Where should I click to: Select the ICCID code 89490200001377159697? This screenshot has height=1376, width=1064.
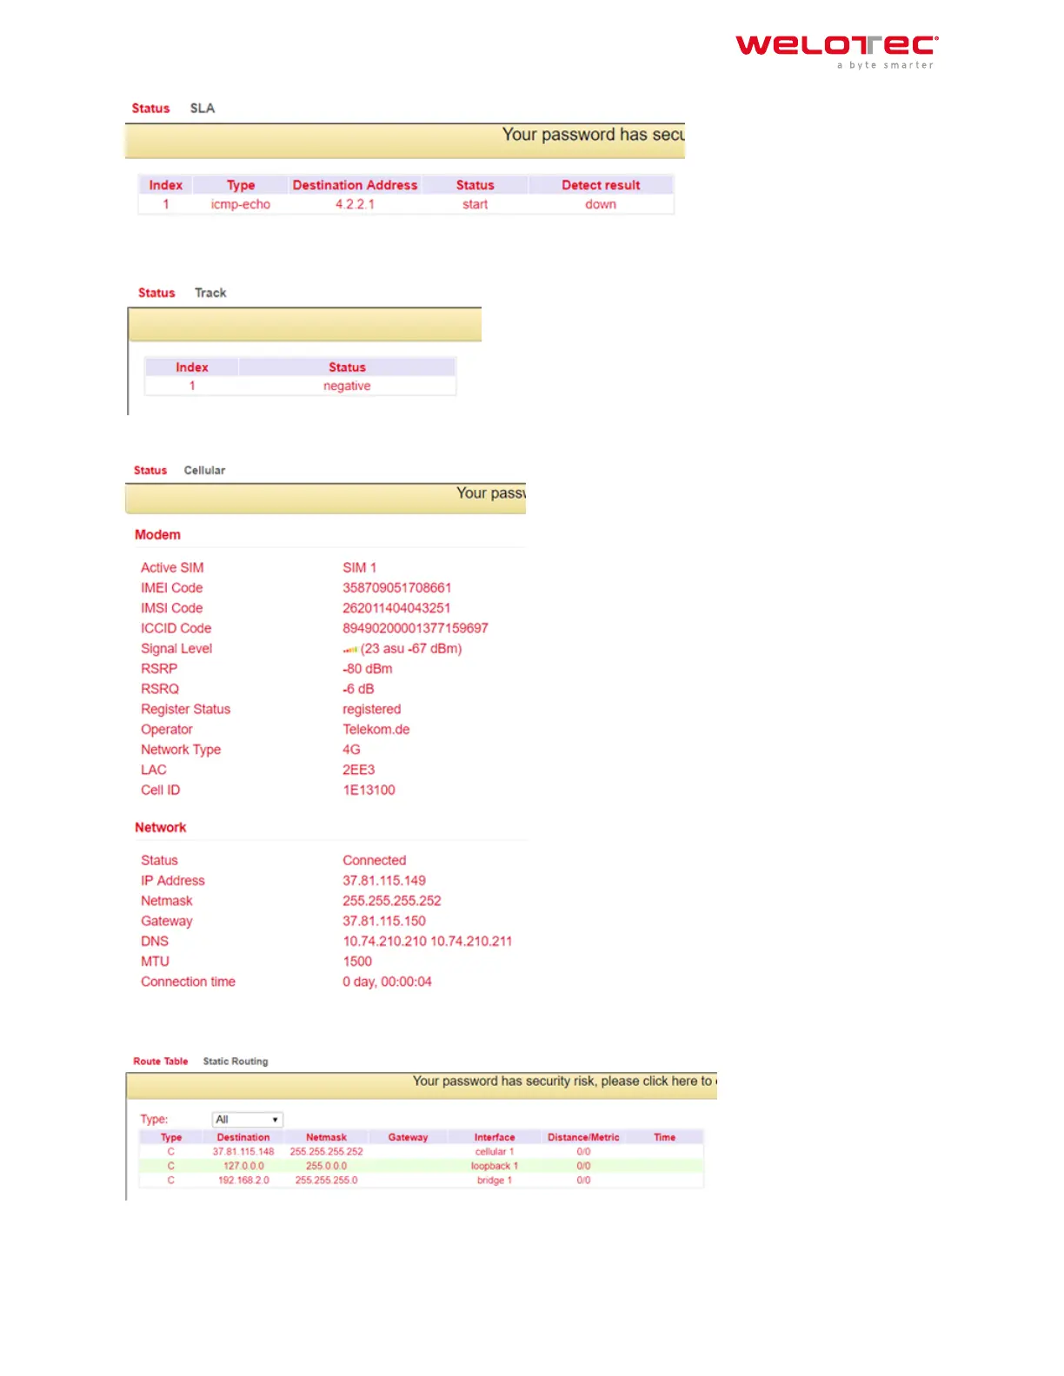pyautogui.click(x=416, y=628)
